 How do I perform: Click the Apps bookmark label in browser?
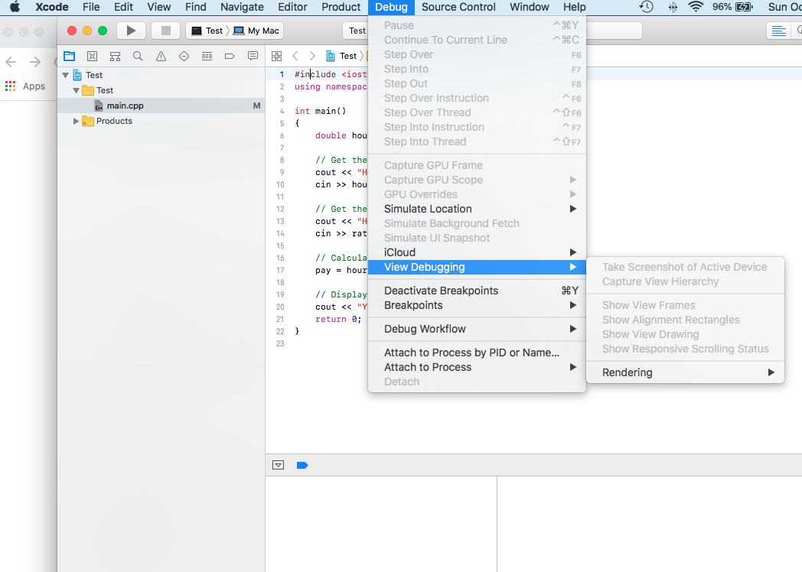tap(34, 86)
